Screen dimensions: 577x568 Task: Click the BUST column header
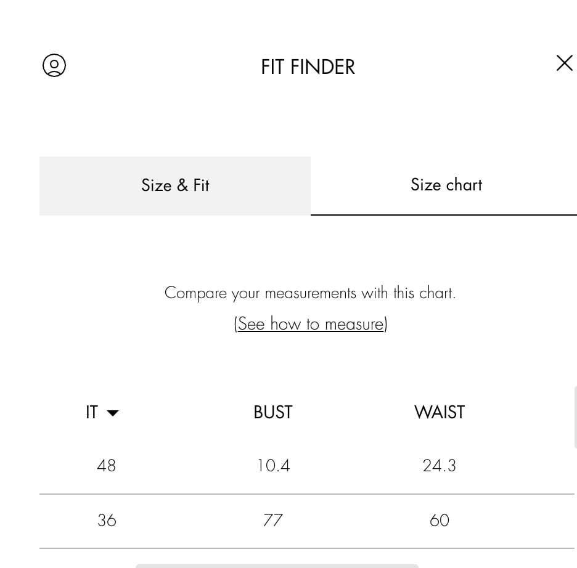pos(272,412)
